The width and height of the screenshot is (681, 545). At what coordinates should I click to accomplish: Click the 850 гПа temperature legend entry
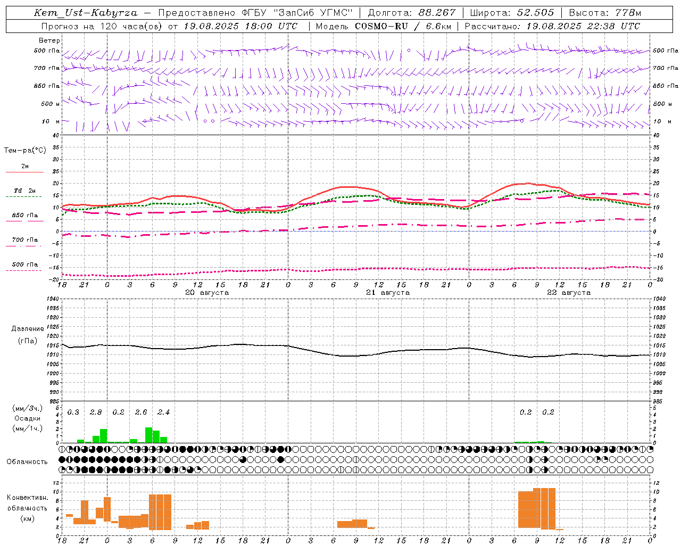(x=24, y=216)
